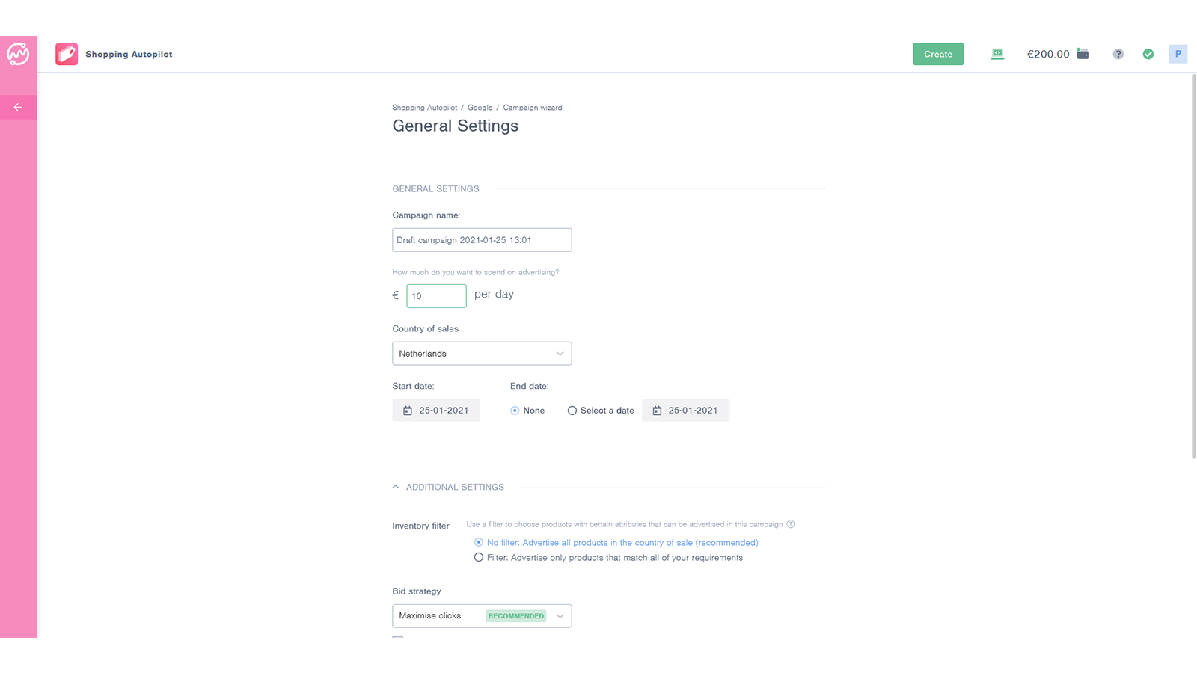This screenshot has width=1197, height=673.
Task: Click the page vertical scrollbar
Action: point(1193,266)
